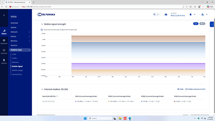Image resolution: width=215 pixels, height=121 pixels.
Task: Open the notifications dropdown chevron
Action: coord(194,14)
